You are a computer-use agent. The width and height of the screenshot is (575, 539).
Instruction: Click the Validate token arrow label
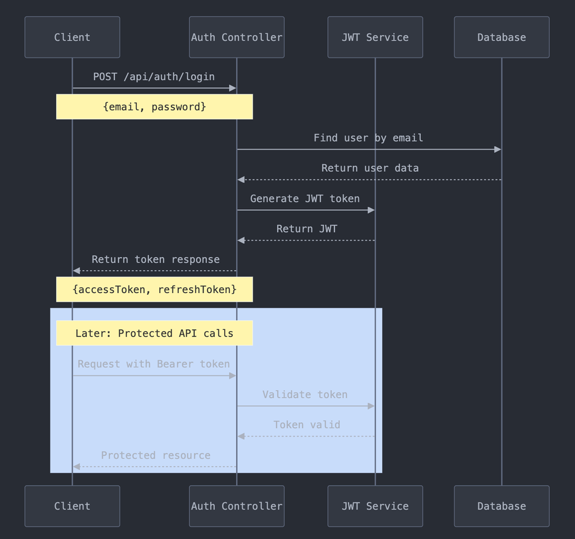(x=304, y=394)
